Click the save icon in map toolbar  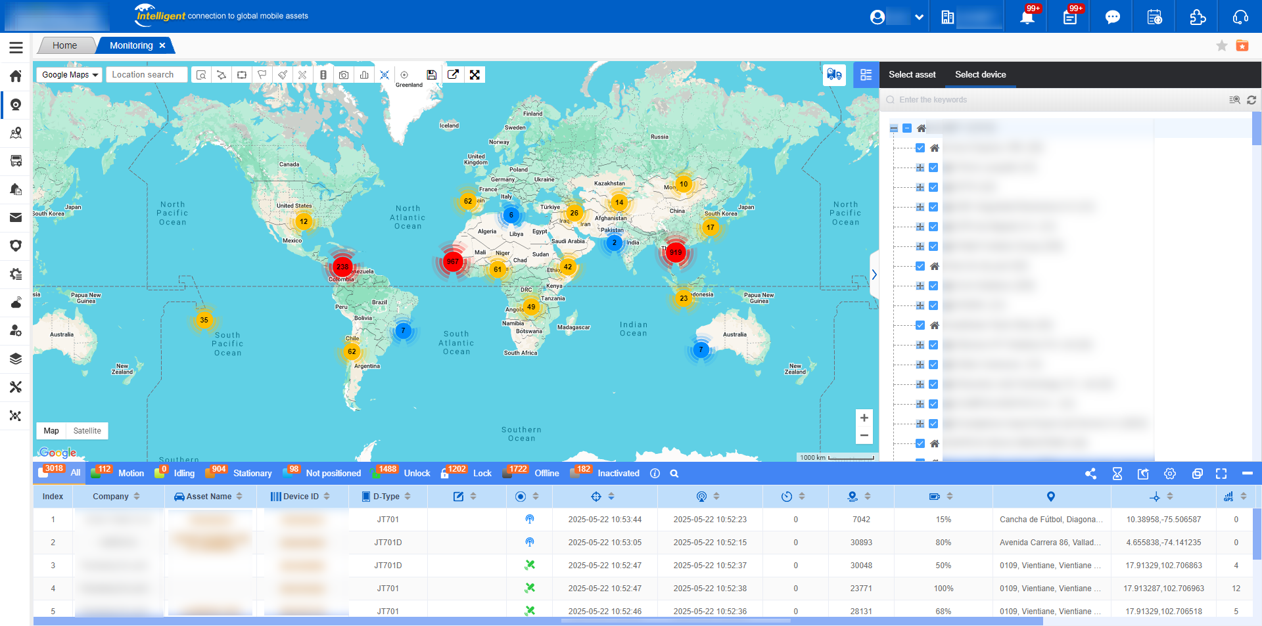[x=431, y=75]
